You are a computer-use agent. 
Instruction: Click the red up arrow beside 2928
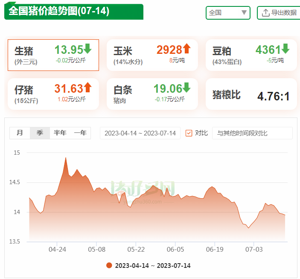tap(186, 49)
